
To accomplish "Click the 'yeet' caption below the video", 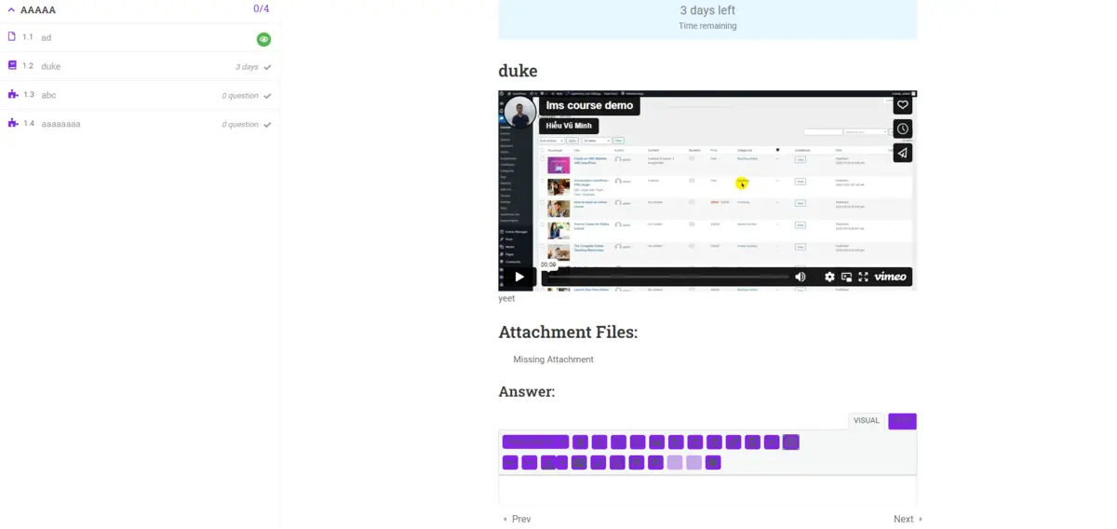I will pos(506,298).
